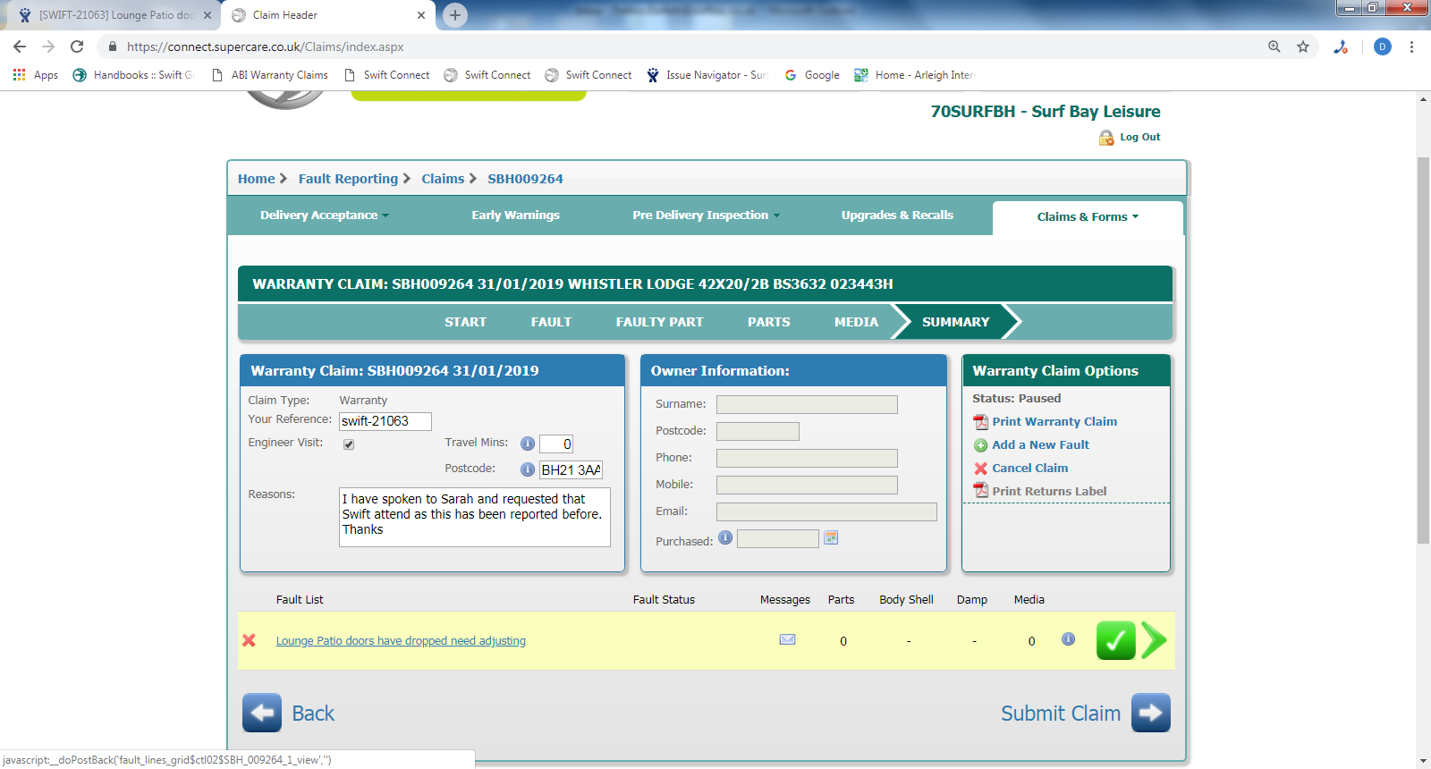Click the Cancel Claim link
Viewport: 1431px width, 769px height.
(x=1029, y=469)
